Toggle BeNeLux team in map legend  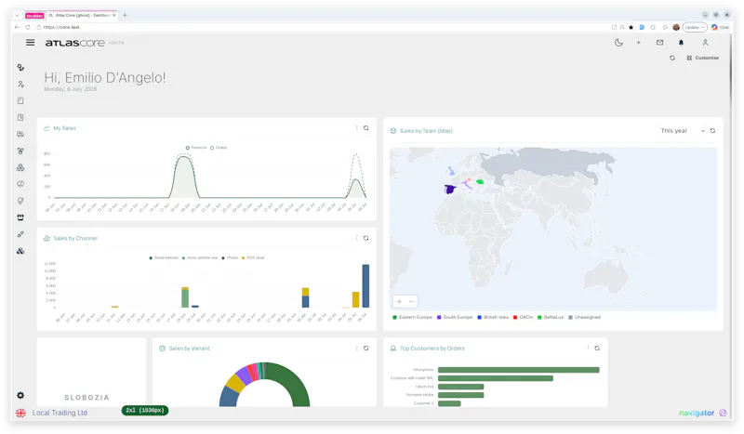pos(551,317)
